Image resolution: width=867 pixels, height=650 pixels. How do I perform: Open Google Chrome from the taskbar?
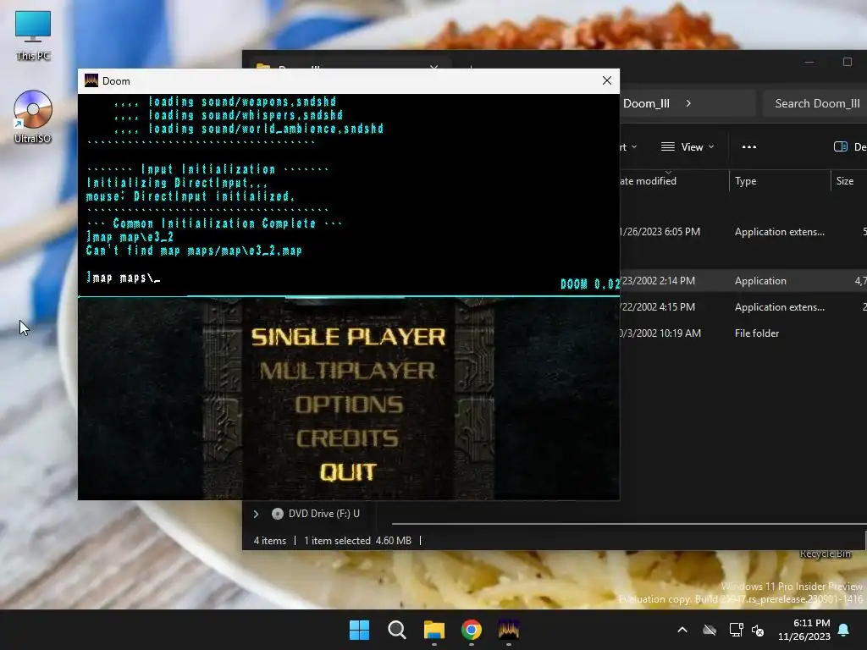tap(472, 630)
